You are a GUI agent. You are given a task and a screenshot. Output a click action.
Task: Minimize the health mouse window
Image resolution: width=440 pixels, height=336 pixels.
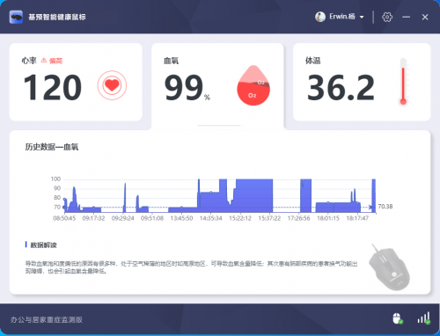pos(407,17)
